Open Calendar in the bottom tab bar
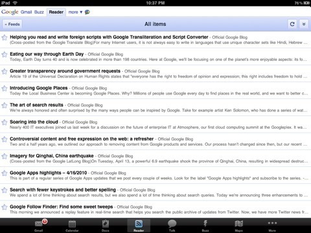311x233 pixels. (72, 225)
